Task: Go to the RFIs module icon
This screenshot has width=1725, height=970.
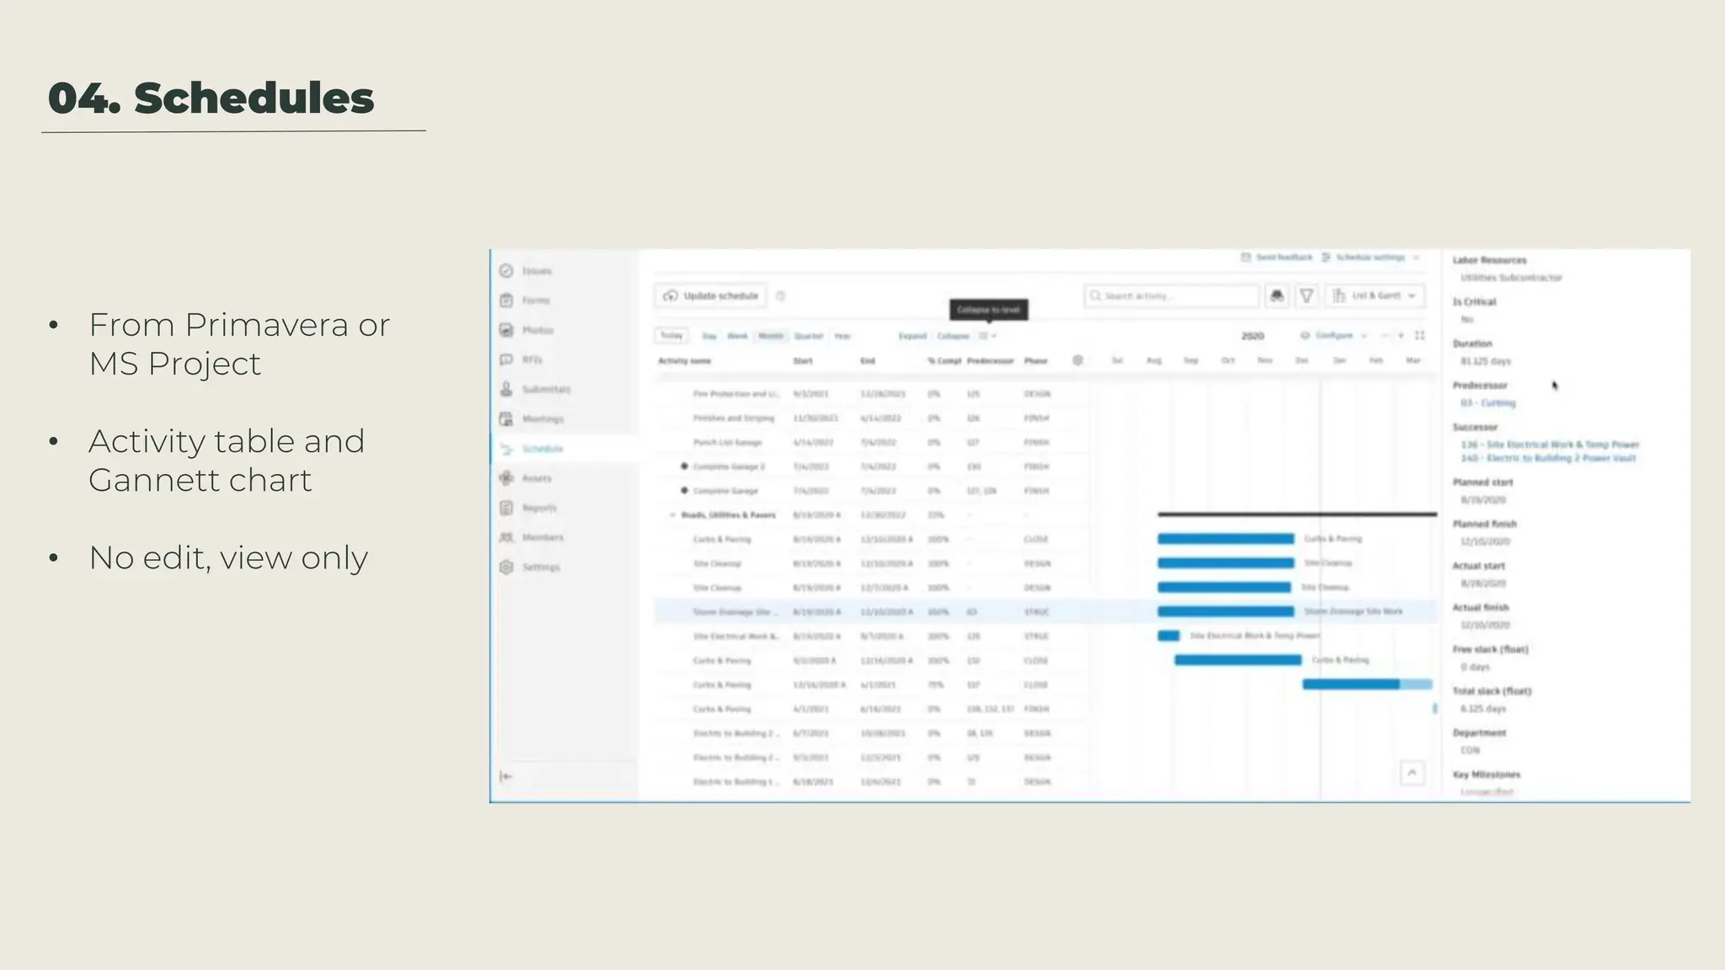Action: [x=506, y=360]
